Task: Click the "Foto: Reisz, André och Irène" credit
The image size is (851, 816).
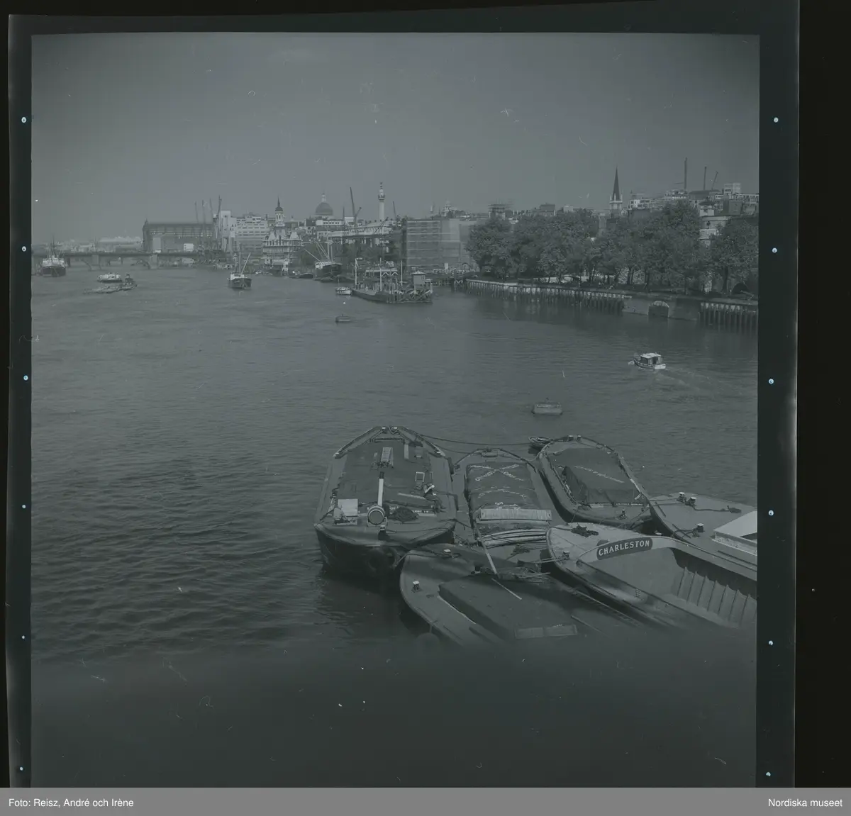Action: pyautogui.click(x=72, y=803)
